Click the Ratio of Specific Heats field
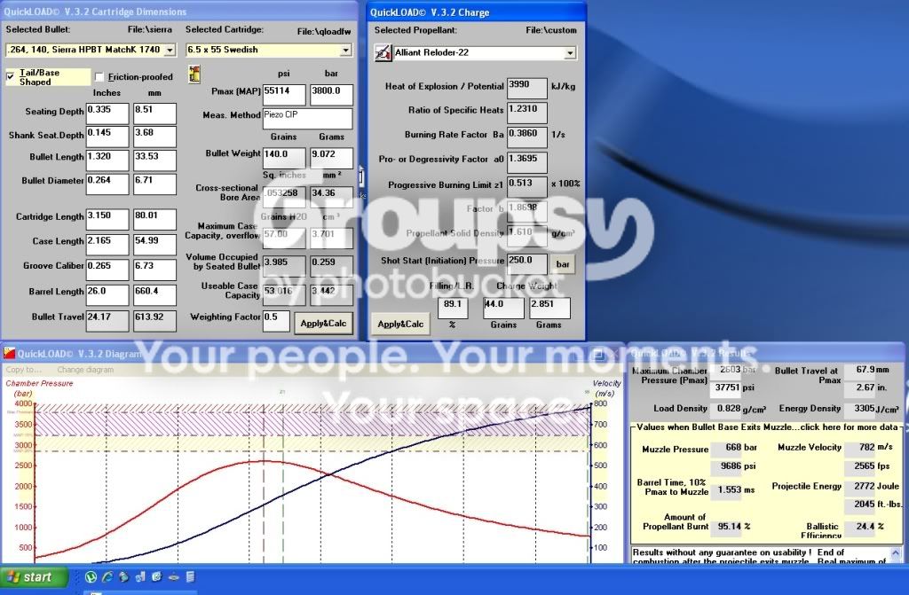The width and height of the screenshot is (909, 595). click(527, 113)
